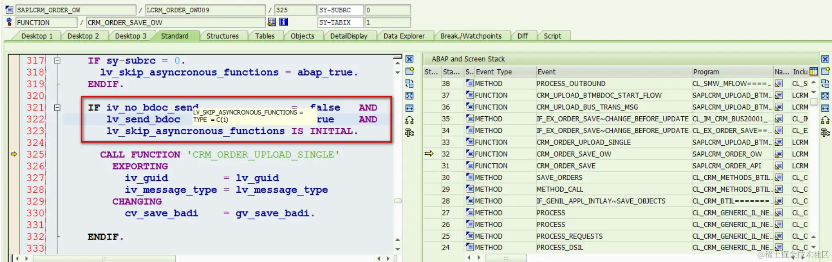Open services menu of source code tool

click(x=409, y=120)
